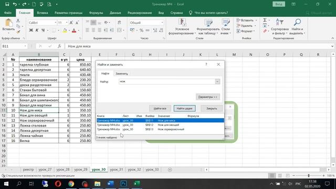This screenshot has height=189, width=336.
Task: Merge and center cells
Action: click(x=119, y=30)
